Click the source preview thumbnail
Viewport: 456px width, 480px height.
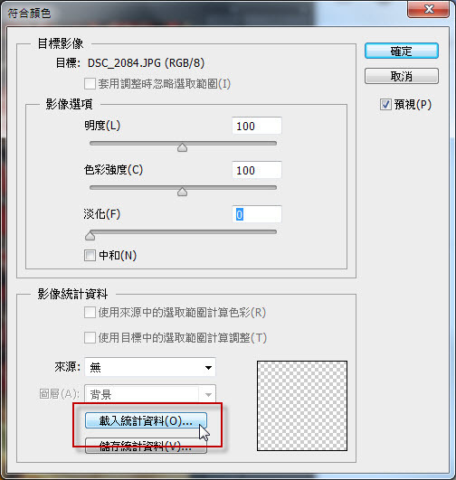[x=302, y=406]
